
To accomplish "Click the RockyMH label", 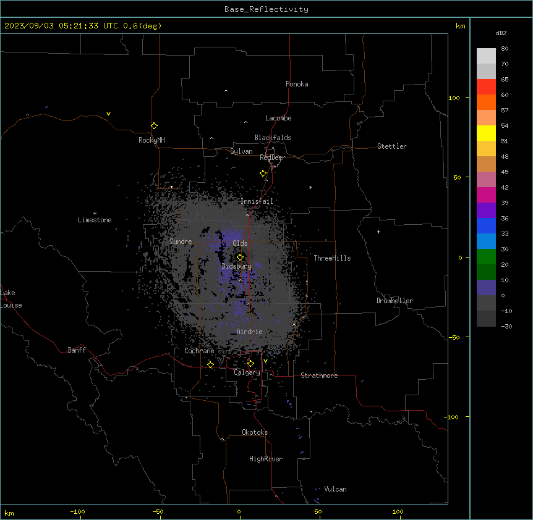I will [x=151, y=140].
